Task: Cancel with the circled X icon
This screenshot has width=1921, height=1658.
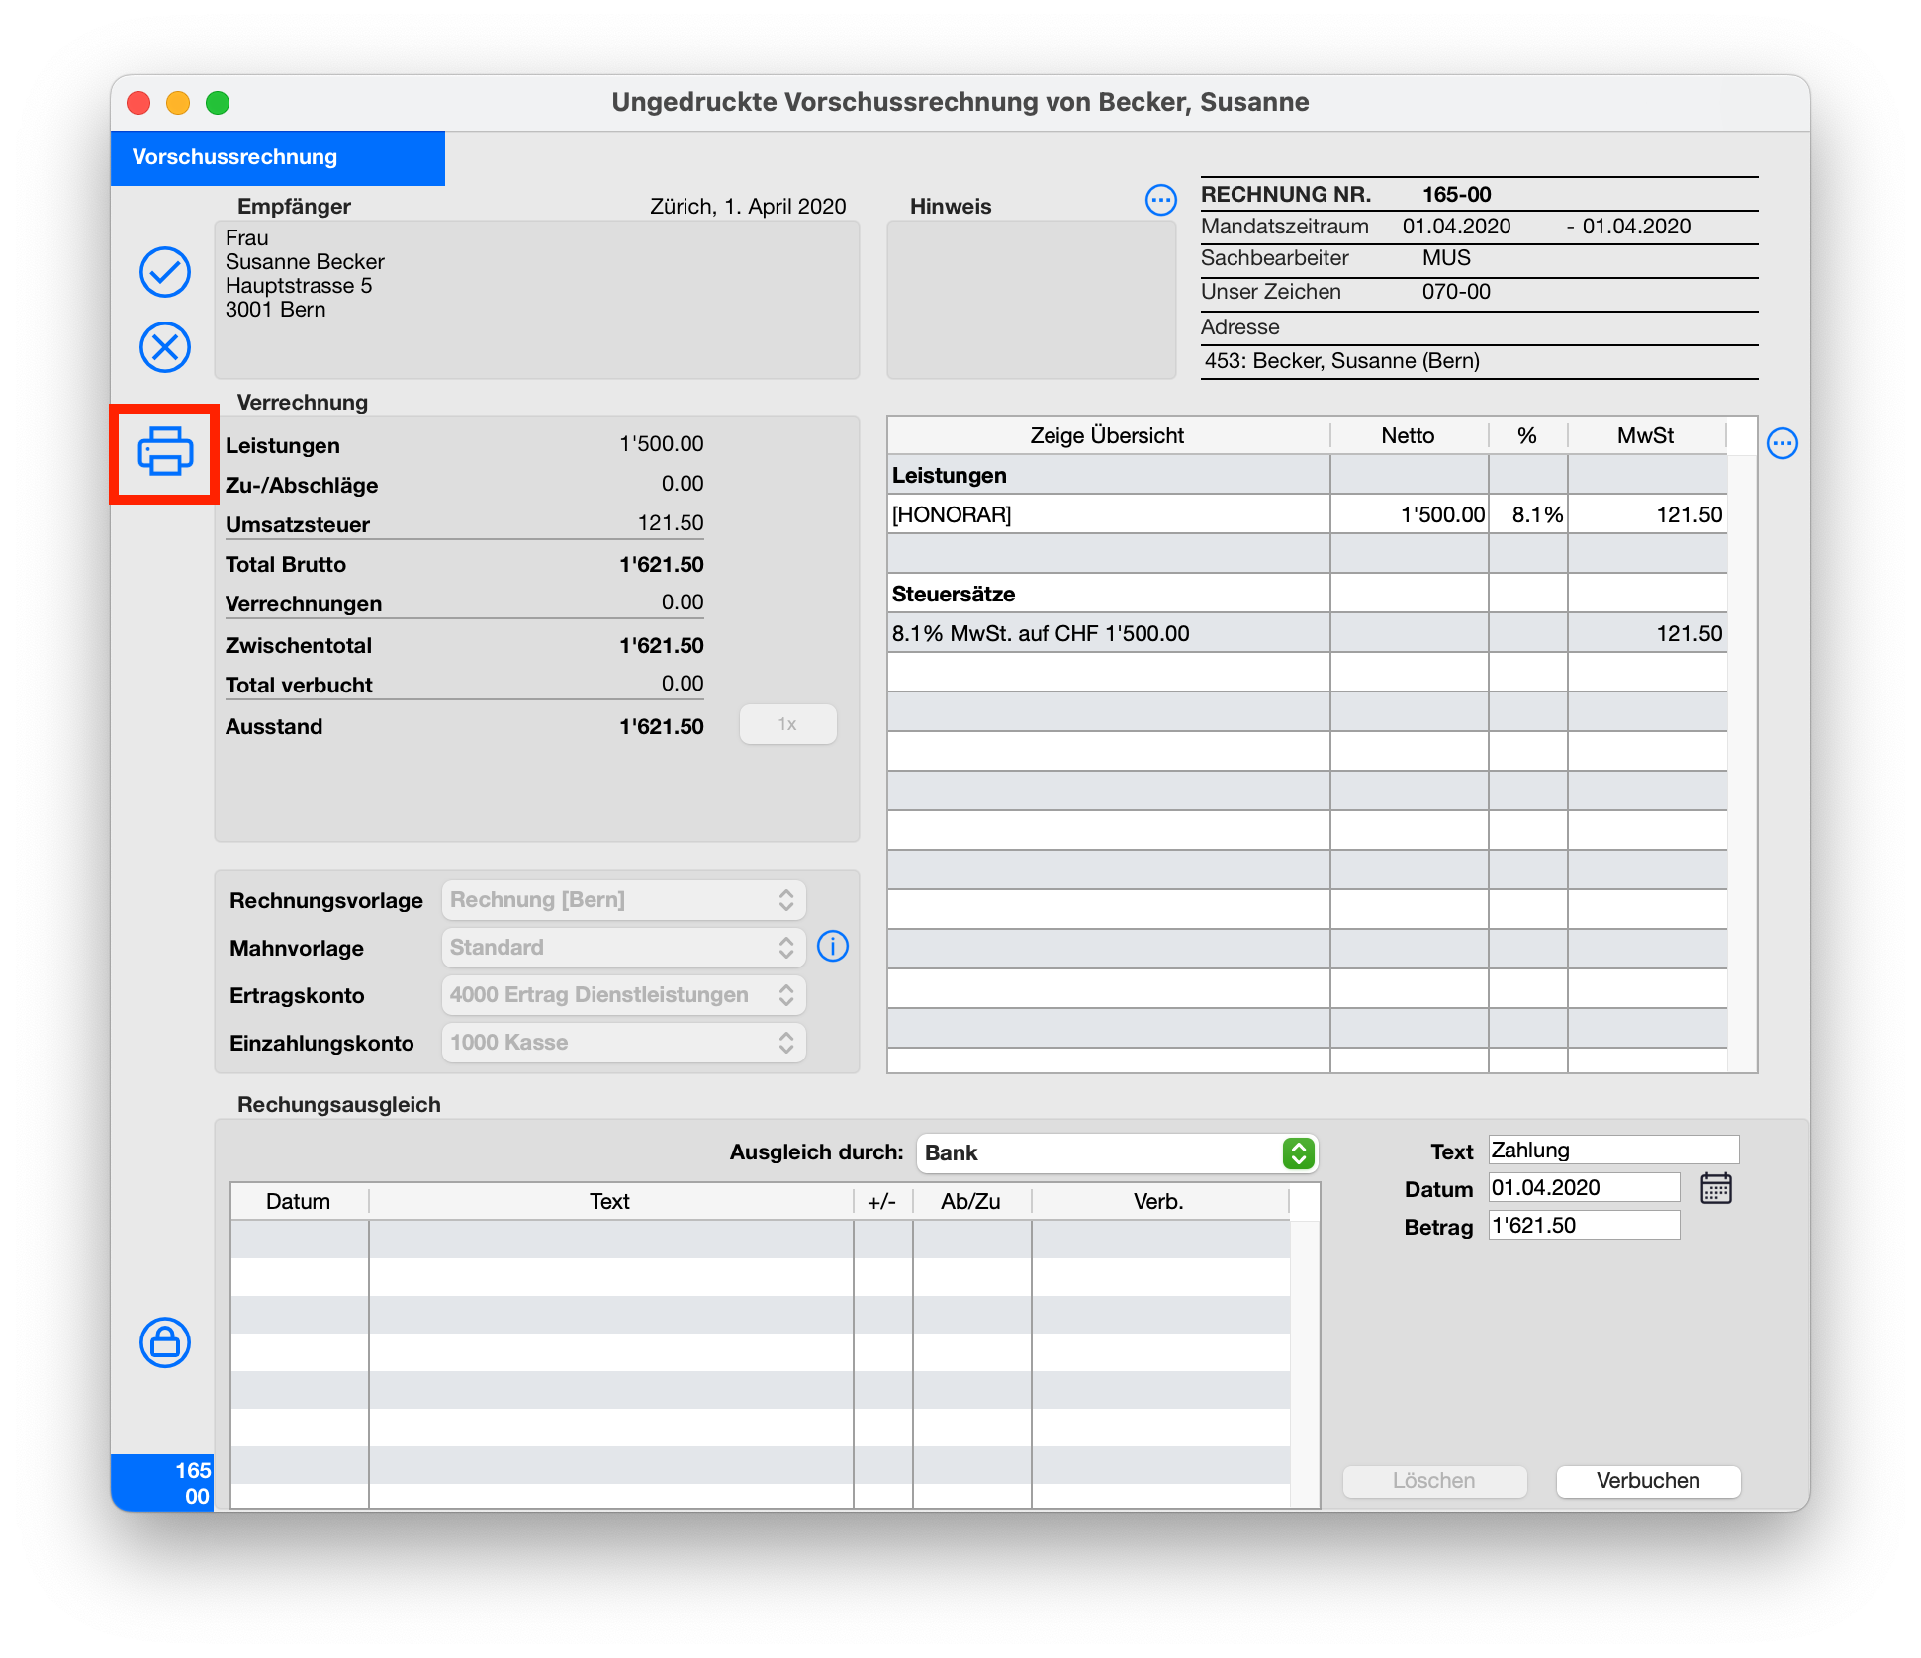Action: pos(165,347)
